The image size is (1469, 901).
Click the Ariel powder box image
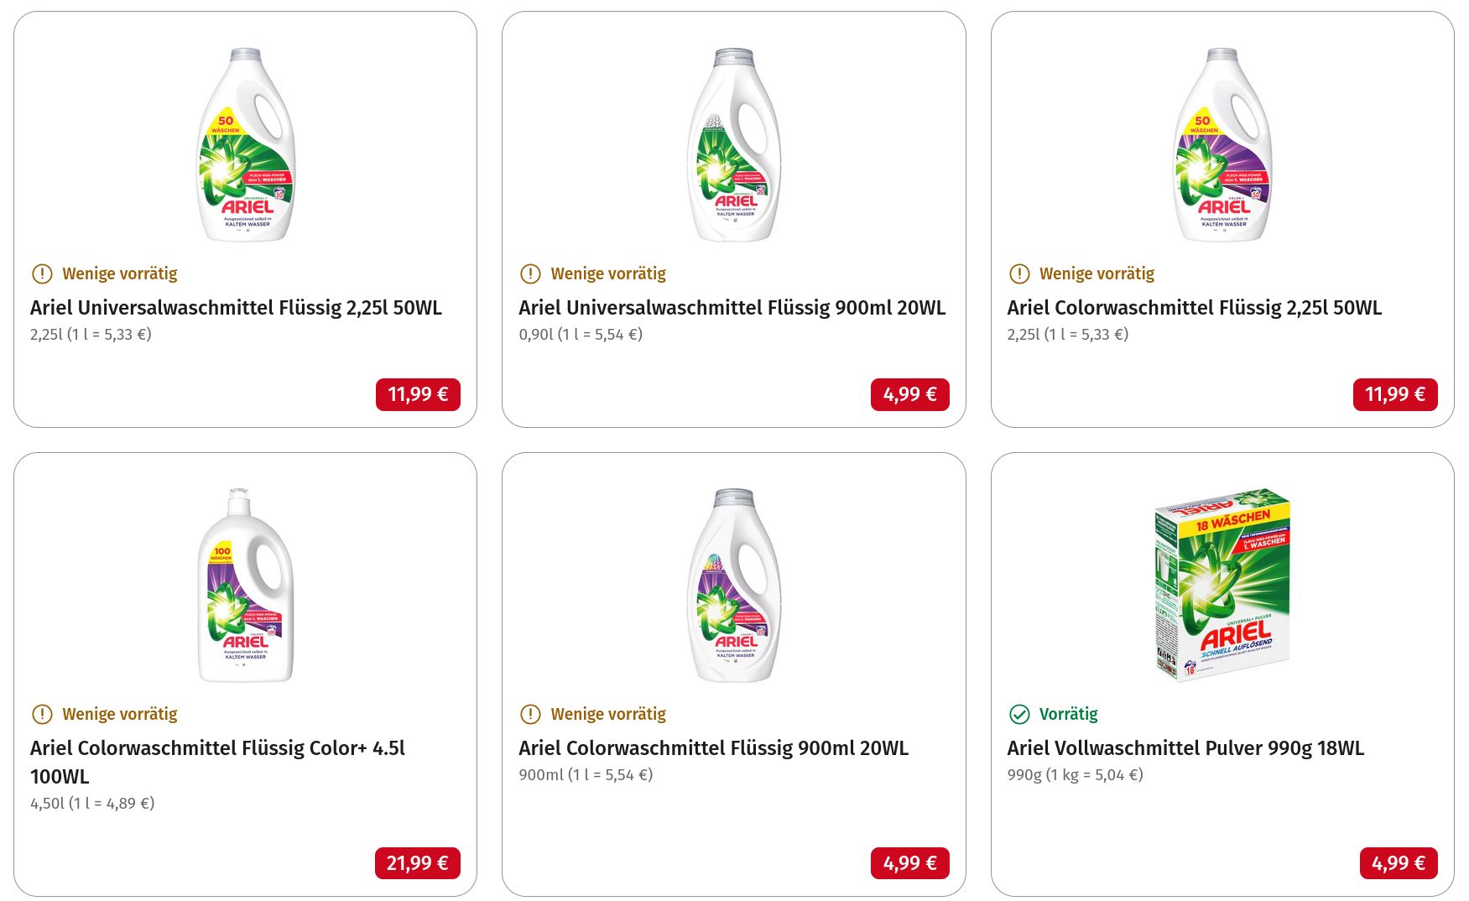[1222, 585]
